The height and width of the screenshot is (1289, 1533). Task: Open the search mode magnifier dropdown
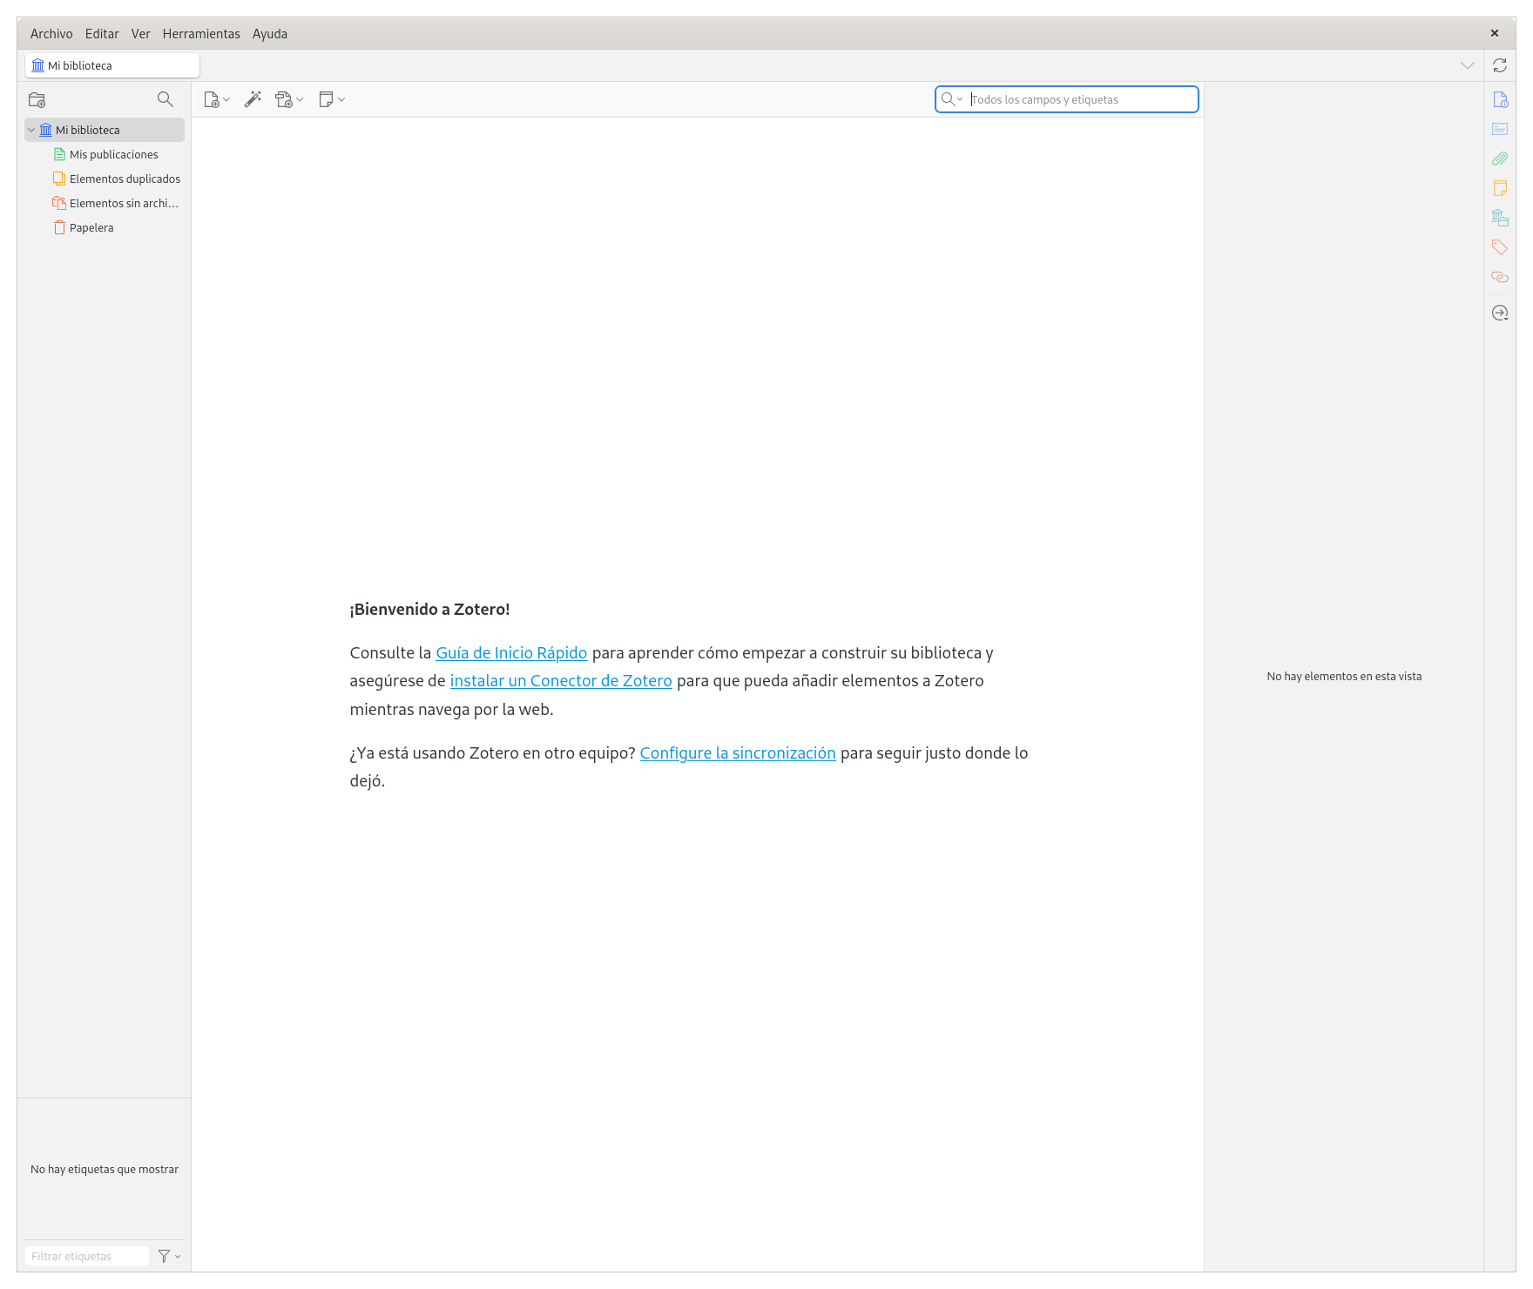[x=952, y=99]
